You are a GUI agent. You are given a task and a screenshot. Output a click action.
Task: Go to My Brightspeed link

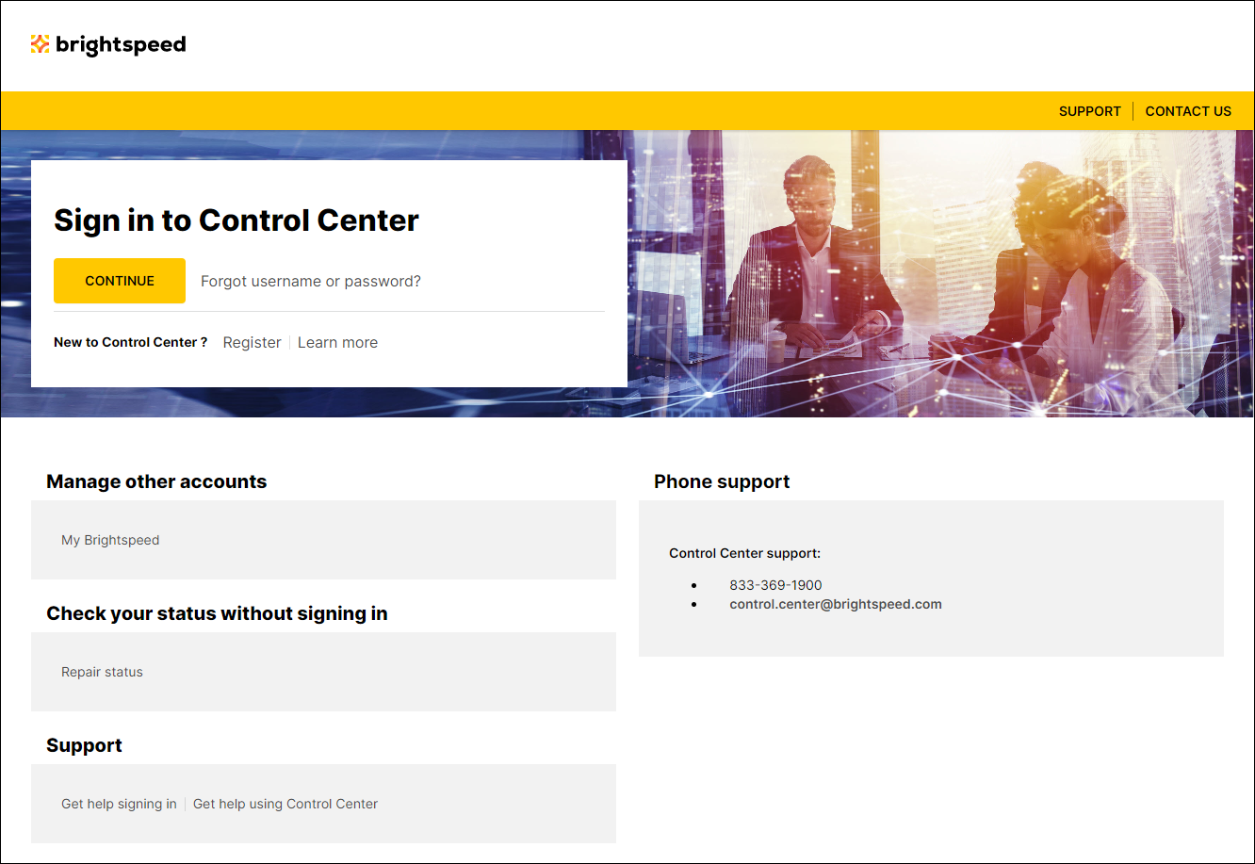tap(110, 540)
